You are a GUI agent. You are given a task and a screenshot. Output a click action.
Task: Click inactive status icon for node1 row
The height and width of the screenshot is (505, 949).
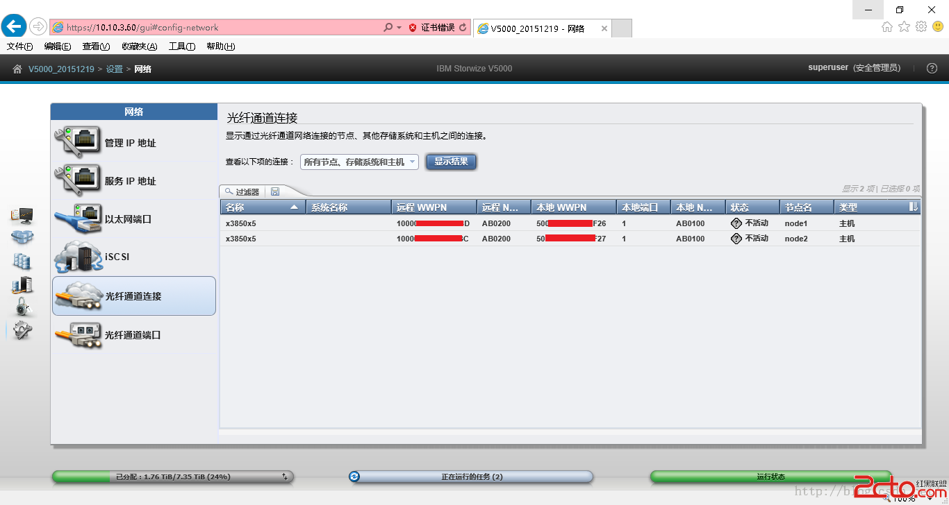click(736, 223)
